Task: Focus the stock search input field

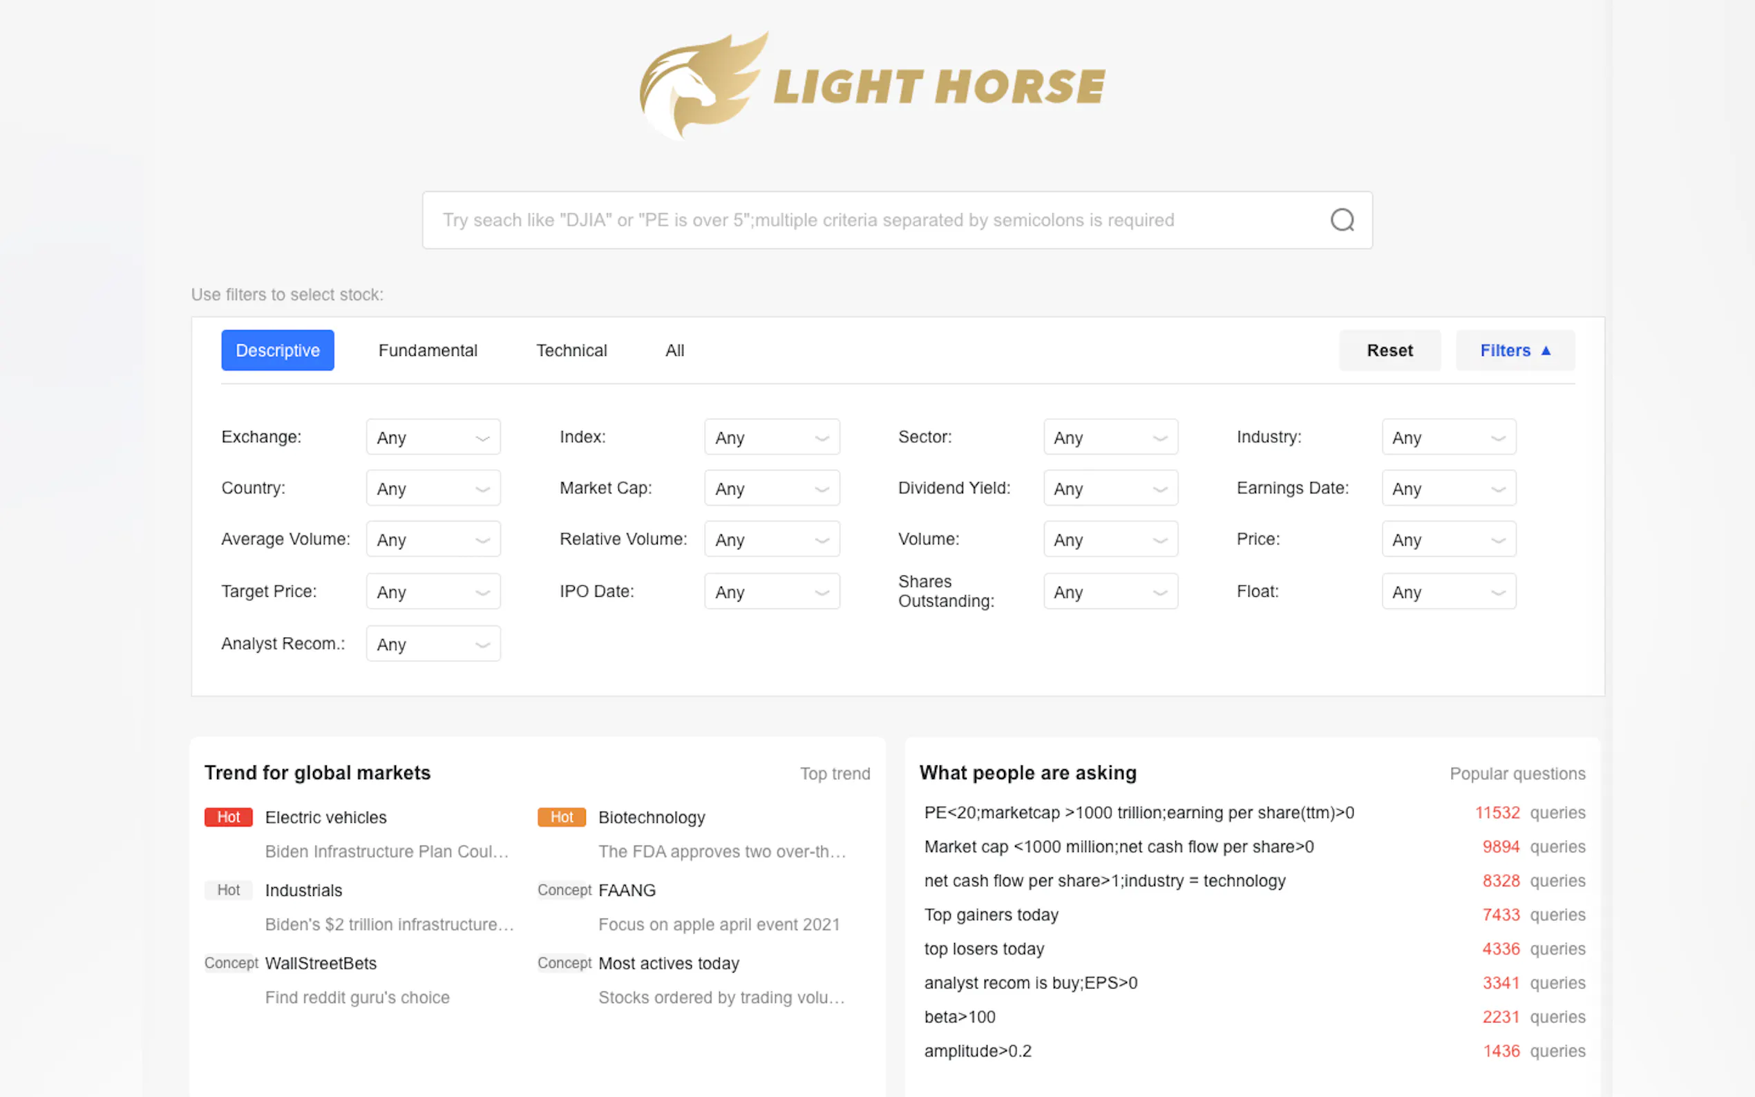Action: 871,220
